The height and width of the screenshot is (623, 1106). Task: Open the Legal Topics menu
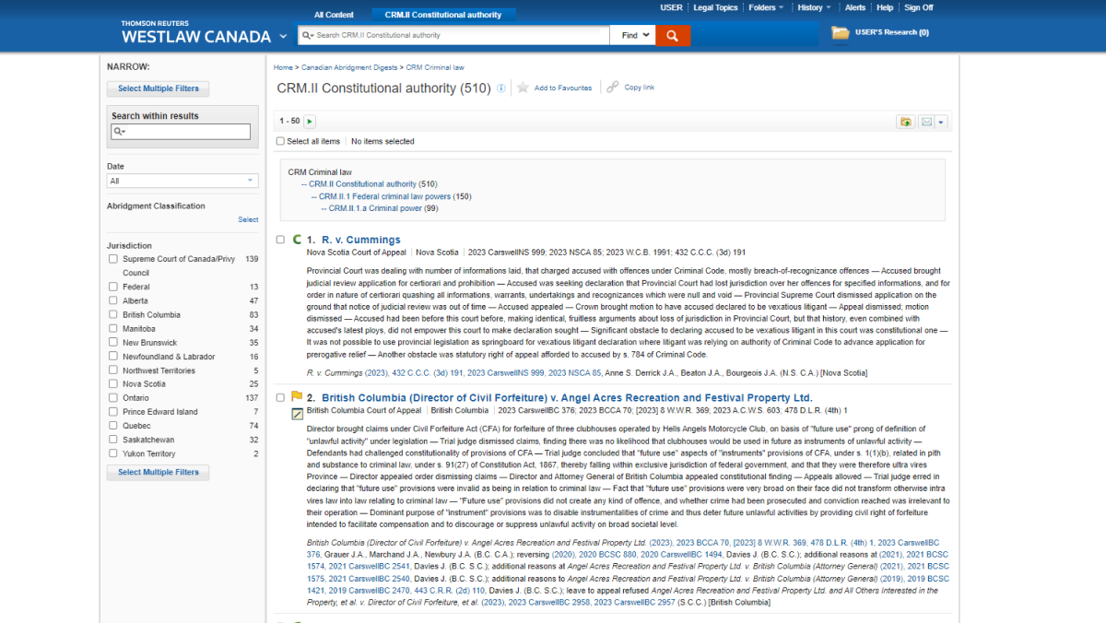[x=715, y=7]
